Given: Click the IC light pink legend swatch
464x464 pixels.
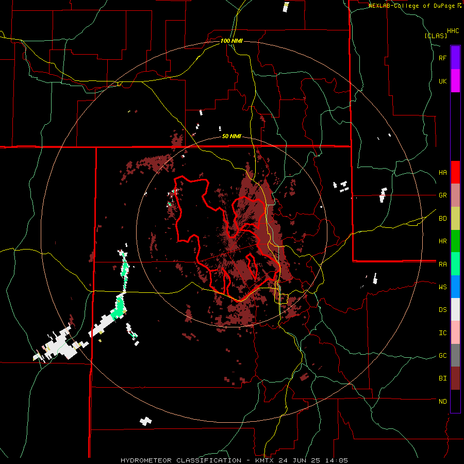Looking at the screenshot, I should 455,333.
